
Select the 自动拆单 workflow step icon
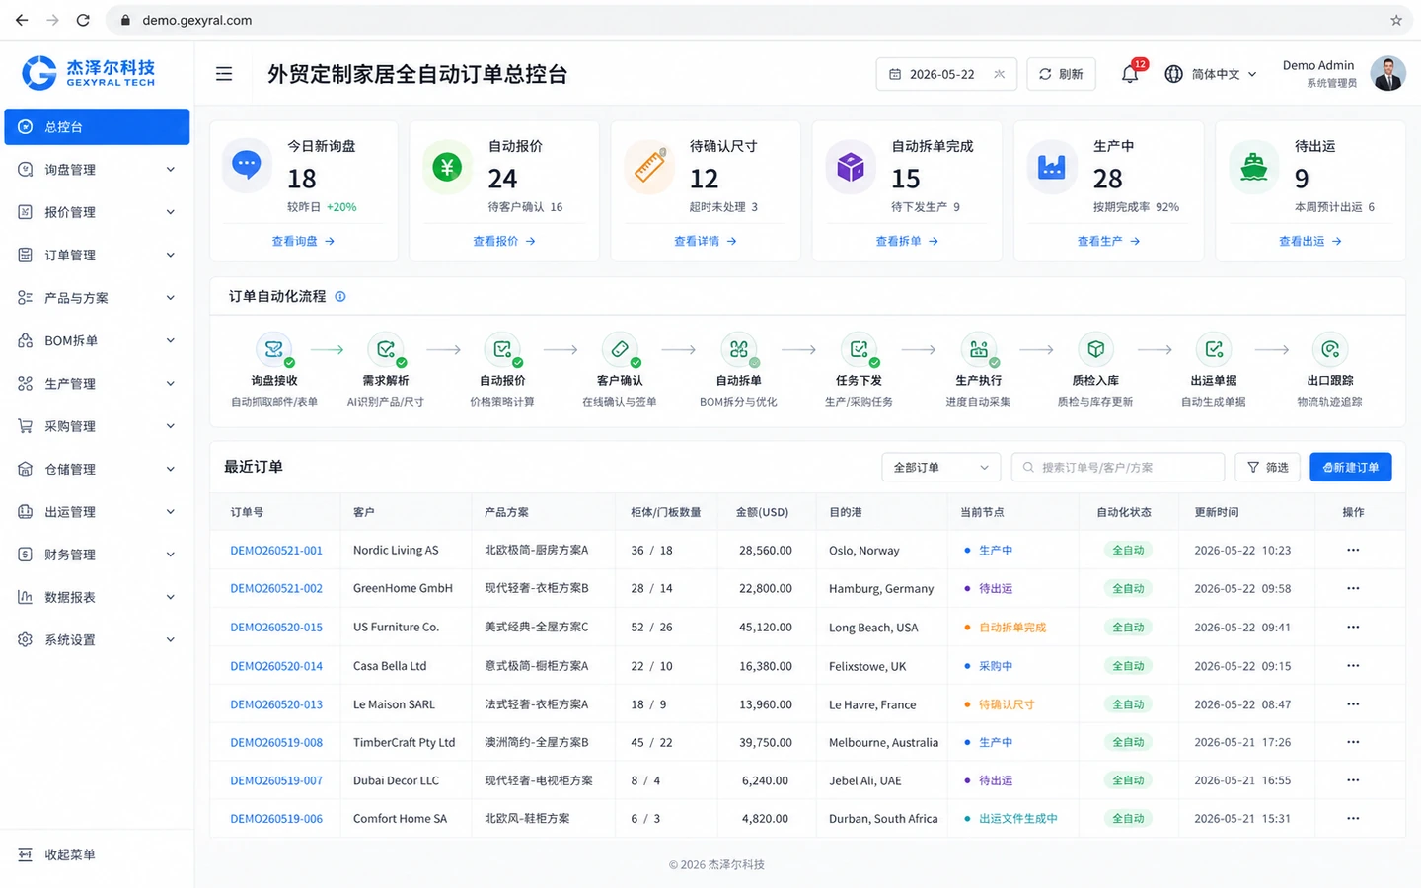pos(738,349)
